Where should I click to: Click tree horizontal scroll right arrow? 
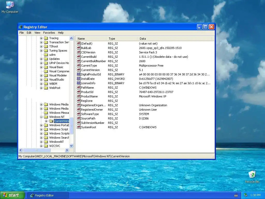click(x=67, y=150)
